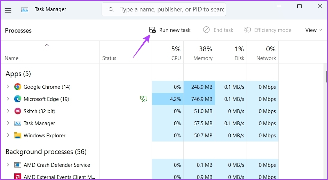Click the Processes page title
The image size is (328, 180).
[x=18, y=31]
